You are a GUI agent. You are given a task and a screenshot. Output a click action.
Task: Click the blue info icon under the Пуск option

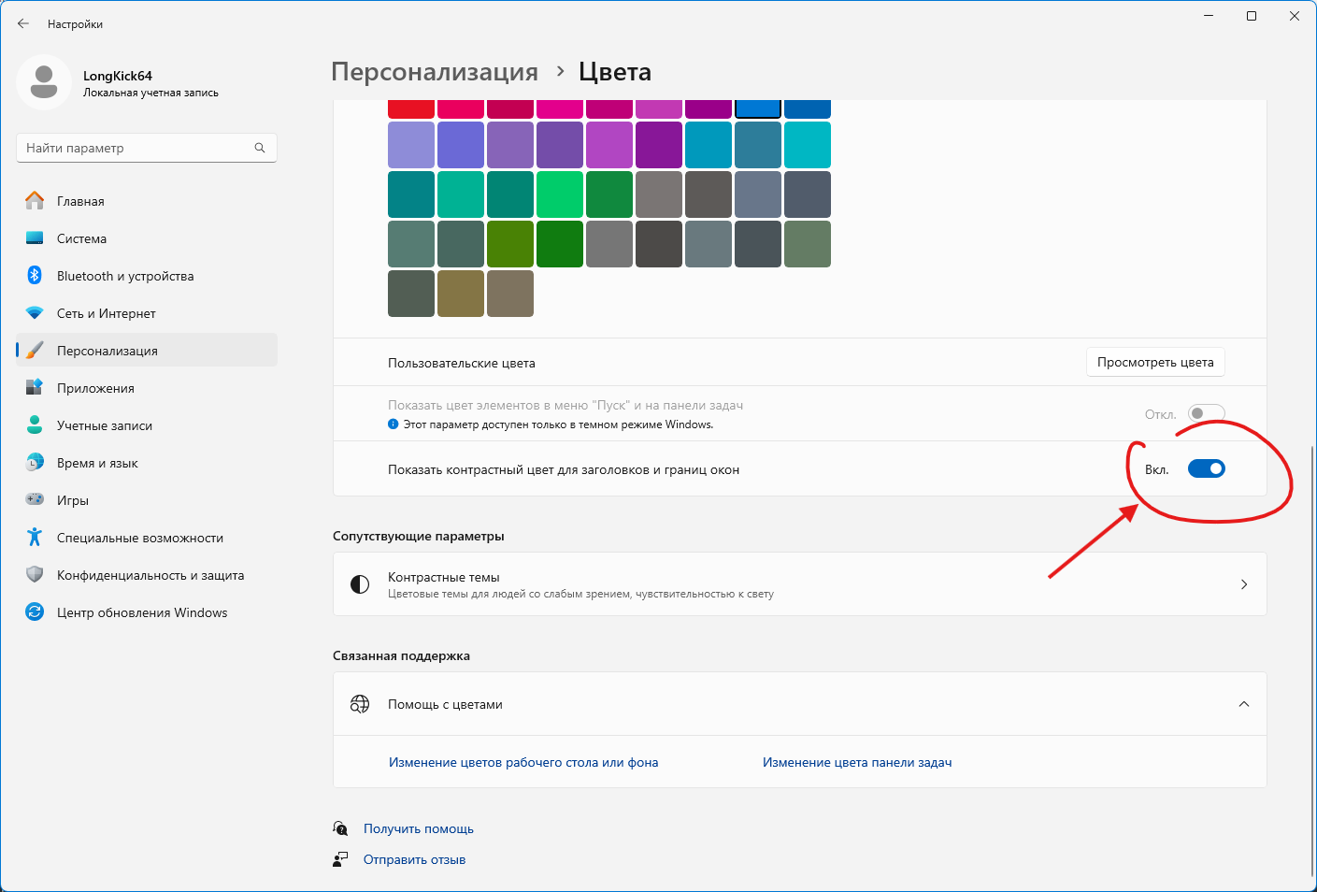394,424
